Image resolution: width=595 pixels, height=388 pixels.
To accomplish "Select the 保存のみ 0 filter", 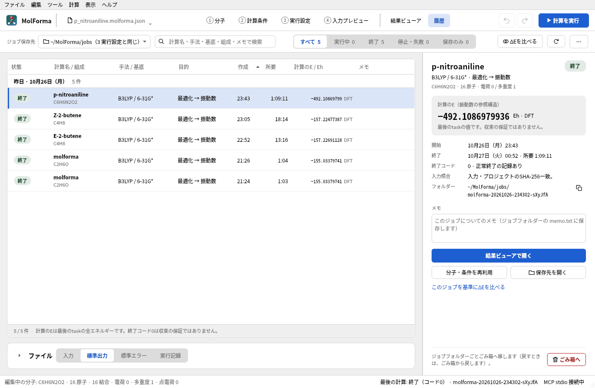I will [x=456, y=42].
